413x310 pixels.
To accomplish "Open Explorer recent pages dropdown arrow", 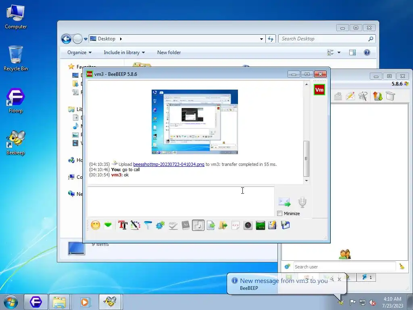I will coord(86,39).
